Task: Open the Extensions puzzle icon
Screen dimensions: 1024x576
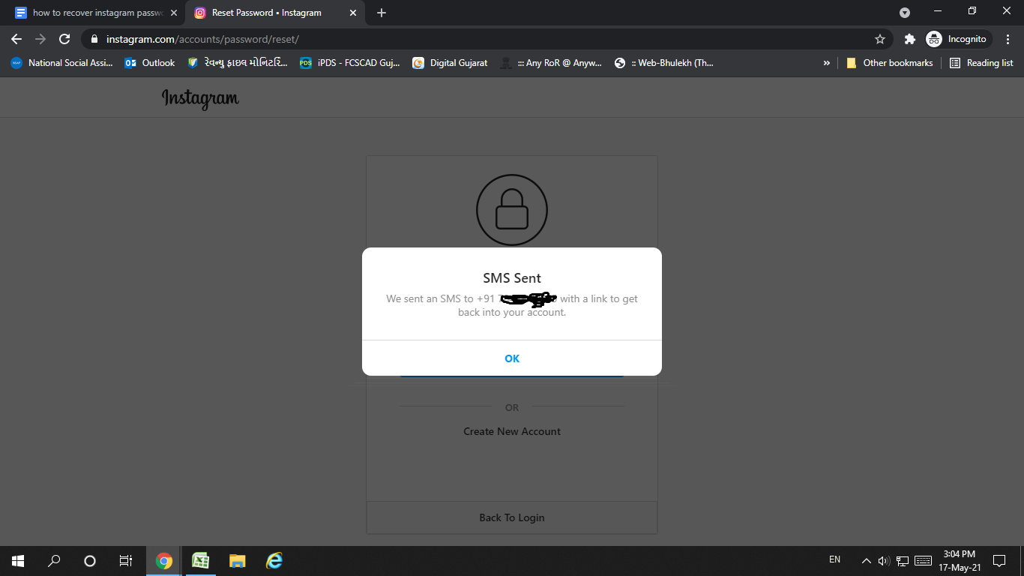Action: tap(910, 39)
